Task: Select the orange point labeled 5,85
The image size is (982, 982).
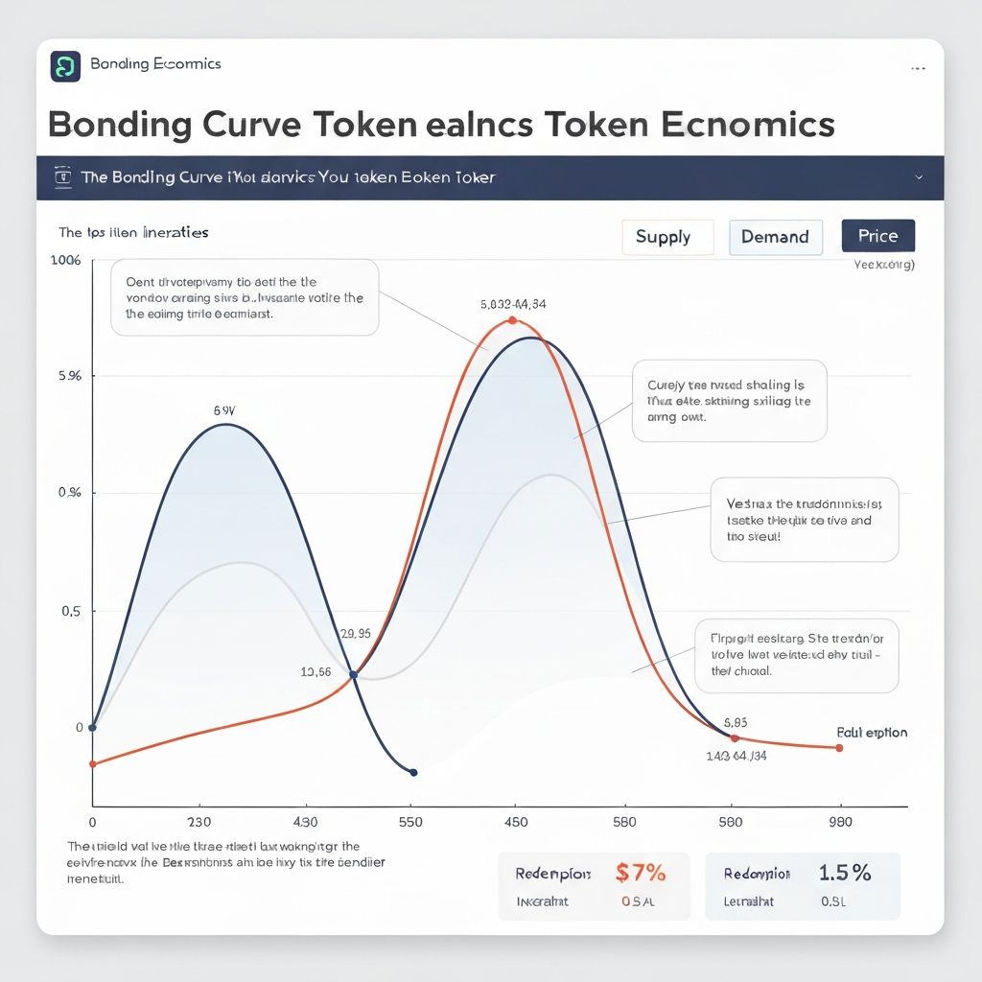Action: click(735, 737)
